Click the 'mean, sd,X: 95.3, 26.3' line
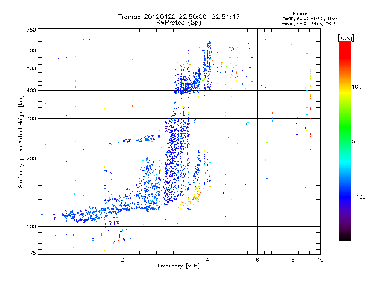 [308, 24]
